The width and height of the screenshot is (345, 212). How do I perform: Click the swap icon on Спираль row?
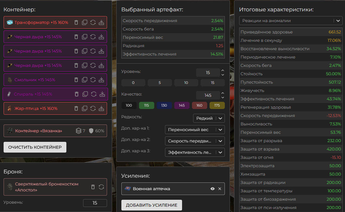pyautogui.click(x=94, y=94)
